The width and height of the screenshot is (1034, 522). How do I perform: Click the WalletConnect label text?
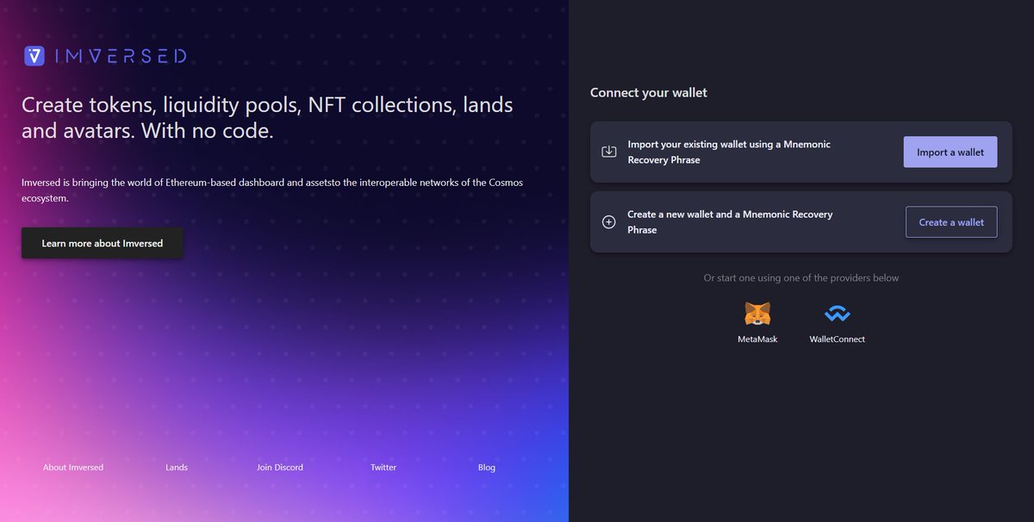pyautogui.click(x=838, y=339)
